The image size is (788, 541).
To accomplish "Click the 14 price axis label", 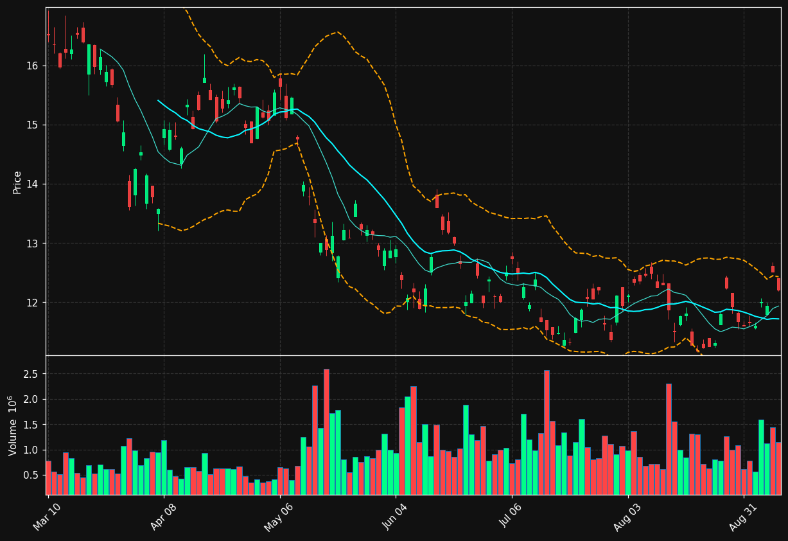I will [32, 184].
